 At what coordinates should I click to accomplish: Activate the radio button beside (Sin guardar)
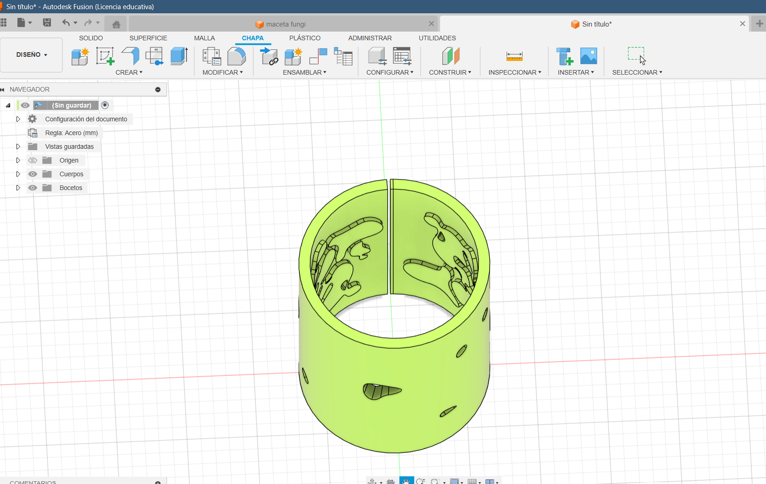coord(105,105)
